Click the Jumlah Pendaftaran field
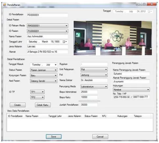Image resolution: width=159 pixels, height=143 pixels. [89, 105]
